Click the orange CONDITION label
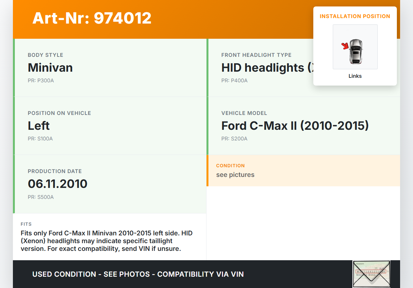The height and width of the screenshot is (288, 413). pos(230,166)
